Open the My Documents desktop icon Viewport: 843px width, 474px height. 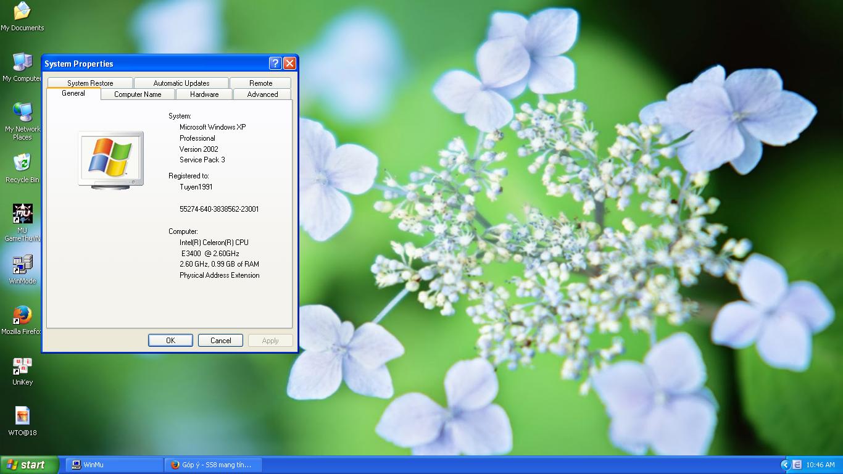click(x=22, y=17)
